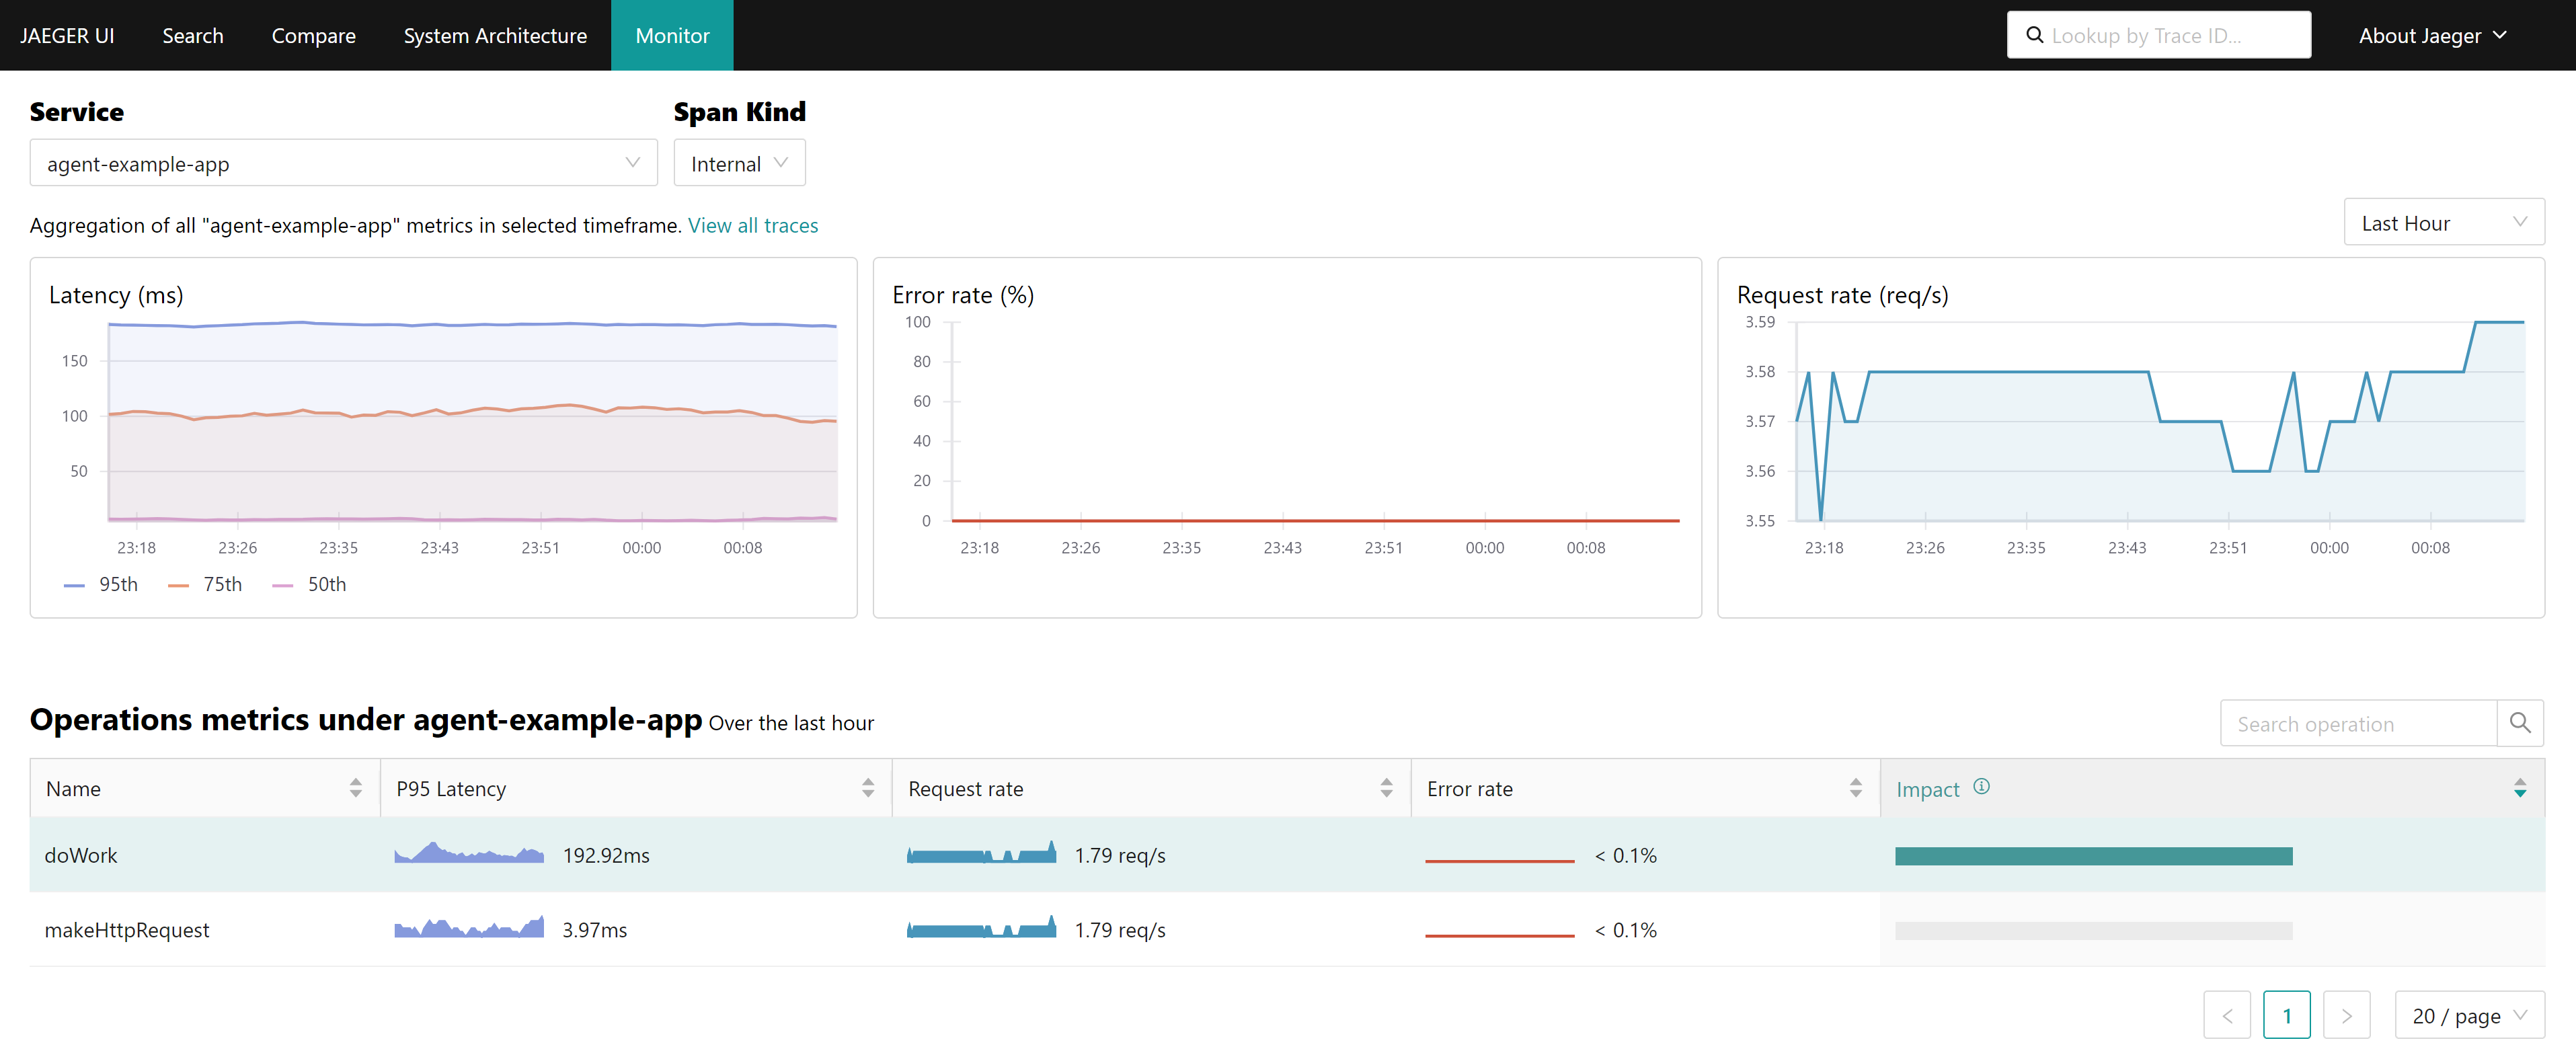2576x1051 pixels.
Task: Sort by Request rate column arrows
Action: tap(1385, 788)
